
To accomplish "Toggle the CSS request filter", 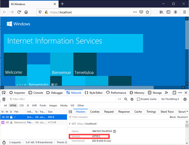I will [x=22, y=106].
